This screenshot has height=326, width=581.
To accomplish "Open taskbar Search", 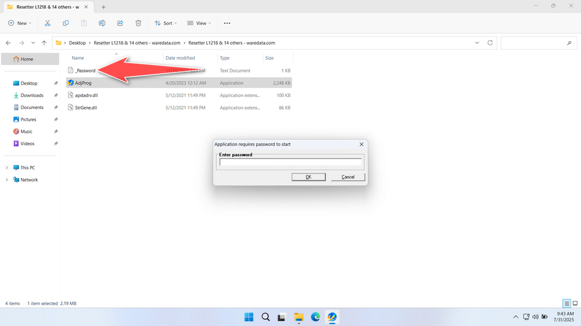I will [266, 317].
